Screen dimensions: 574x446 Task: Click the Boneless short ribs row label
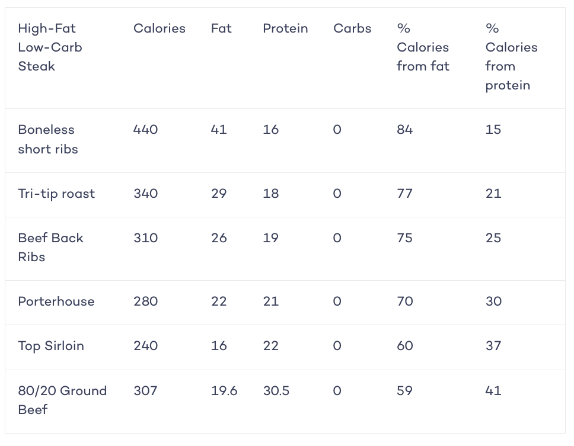coord(48,139)
